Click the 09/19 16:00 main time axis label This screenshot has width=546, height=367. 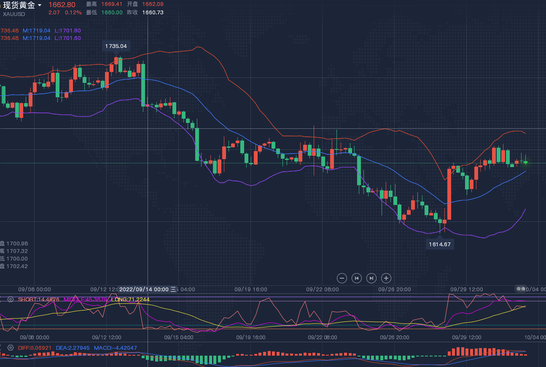(251, 289)
